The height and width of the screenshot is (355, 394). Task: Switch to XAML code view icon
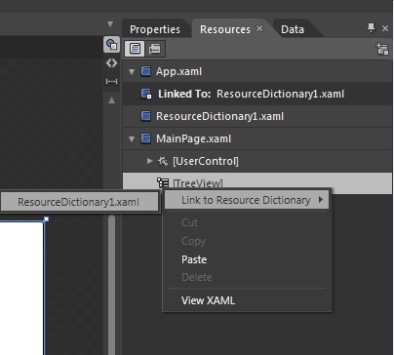coord(111,63)
